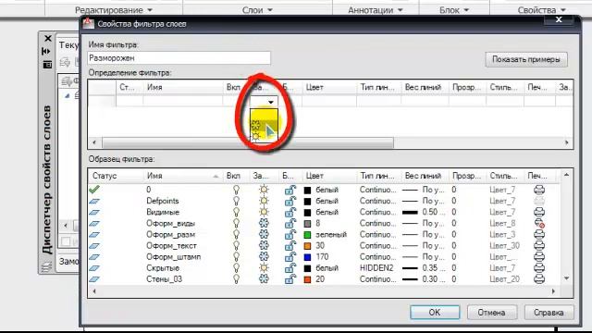The width and height of the screenshot is (592, 333).
Task: Toggle the lightbulb for Скрытые layer
Action: click(236, 268)
